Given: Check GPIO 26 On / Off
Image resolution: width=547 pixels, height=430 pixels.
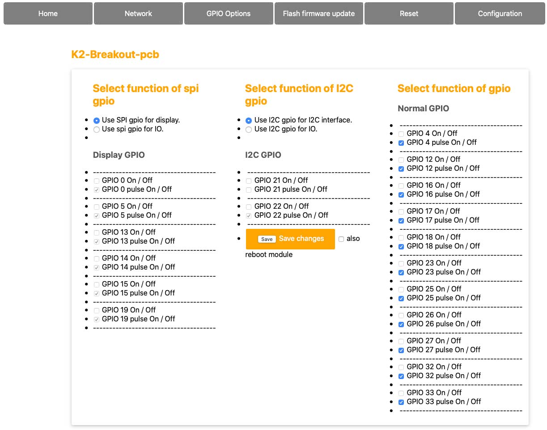Looking at the screenshot, I should click(401, 315).
